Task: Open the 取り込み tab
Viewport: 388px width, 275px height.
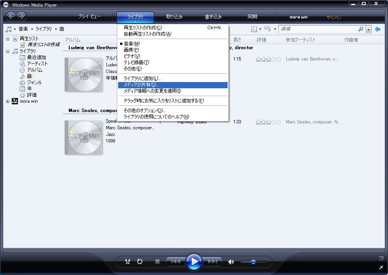Action: coord(174,16)
